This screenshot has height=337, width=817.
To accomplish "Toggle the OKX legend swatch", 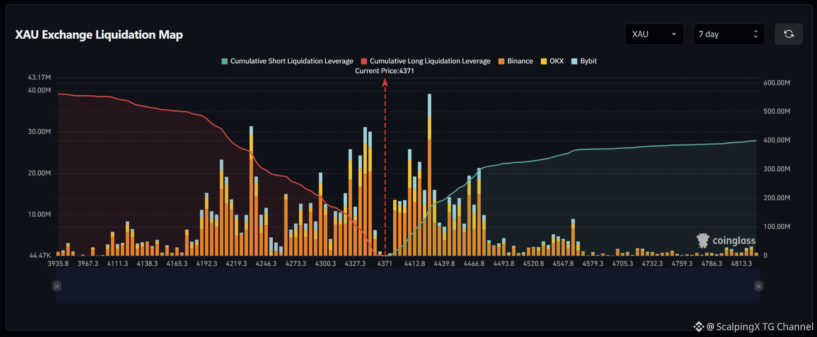I will pyautogui.click(x=543, y=61).
